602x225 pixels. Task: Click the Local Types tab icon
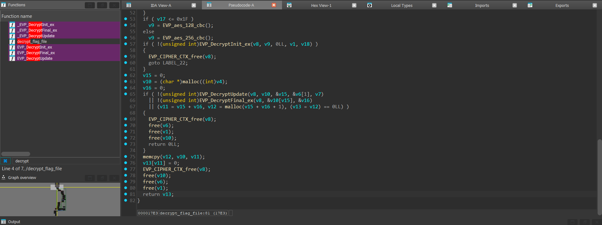click(370, 5)
